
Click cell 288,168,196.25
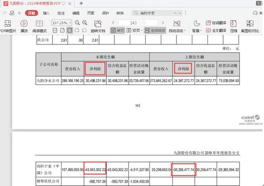(x=73, y=81)
